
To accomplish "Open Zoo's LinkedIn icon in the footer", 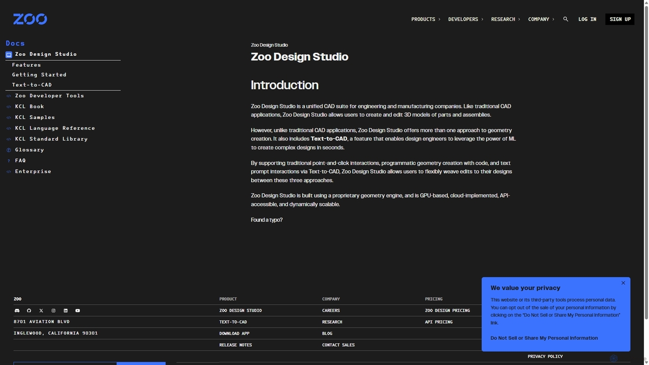I will point(65,310).
